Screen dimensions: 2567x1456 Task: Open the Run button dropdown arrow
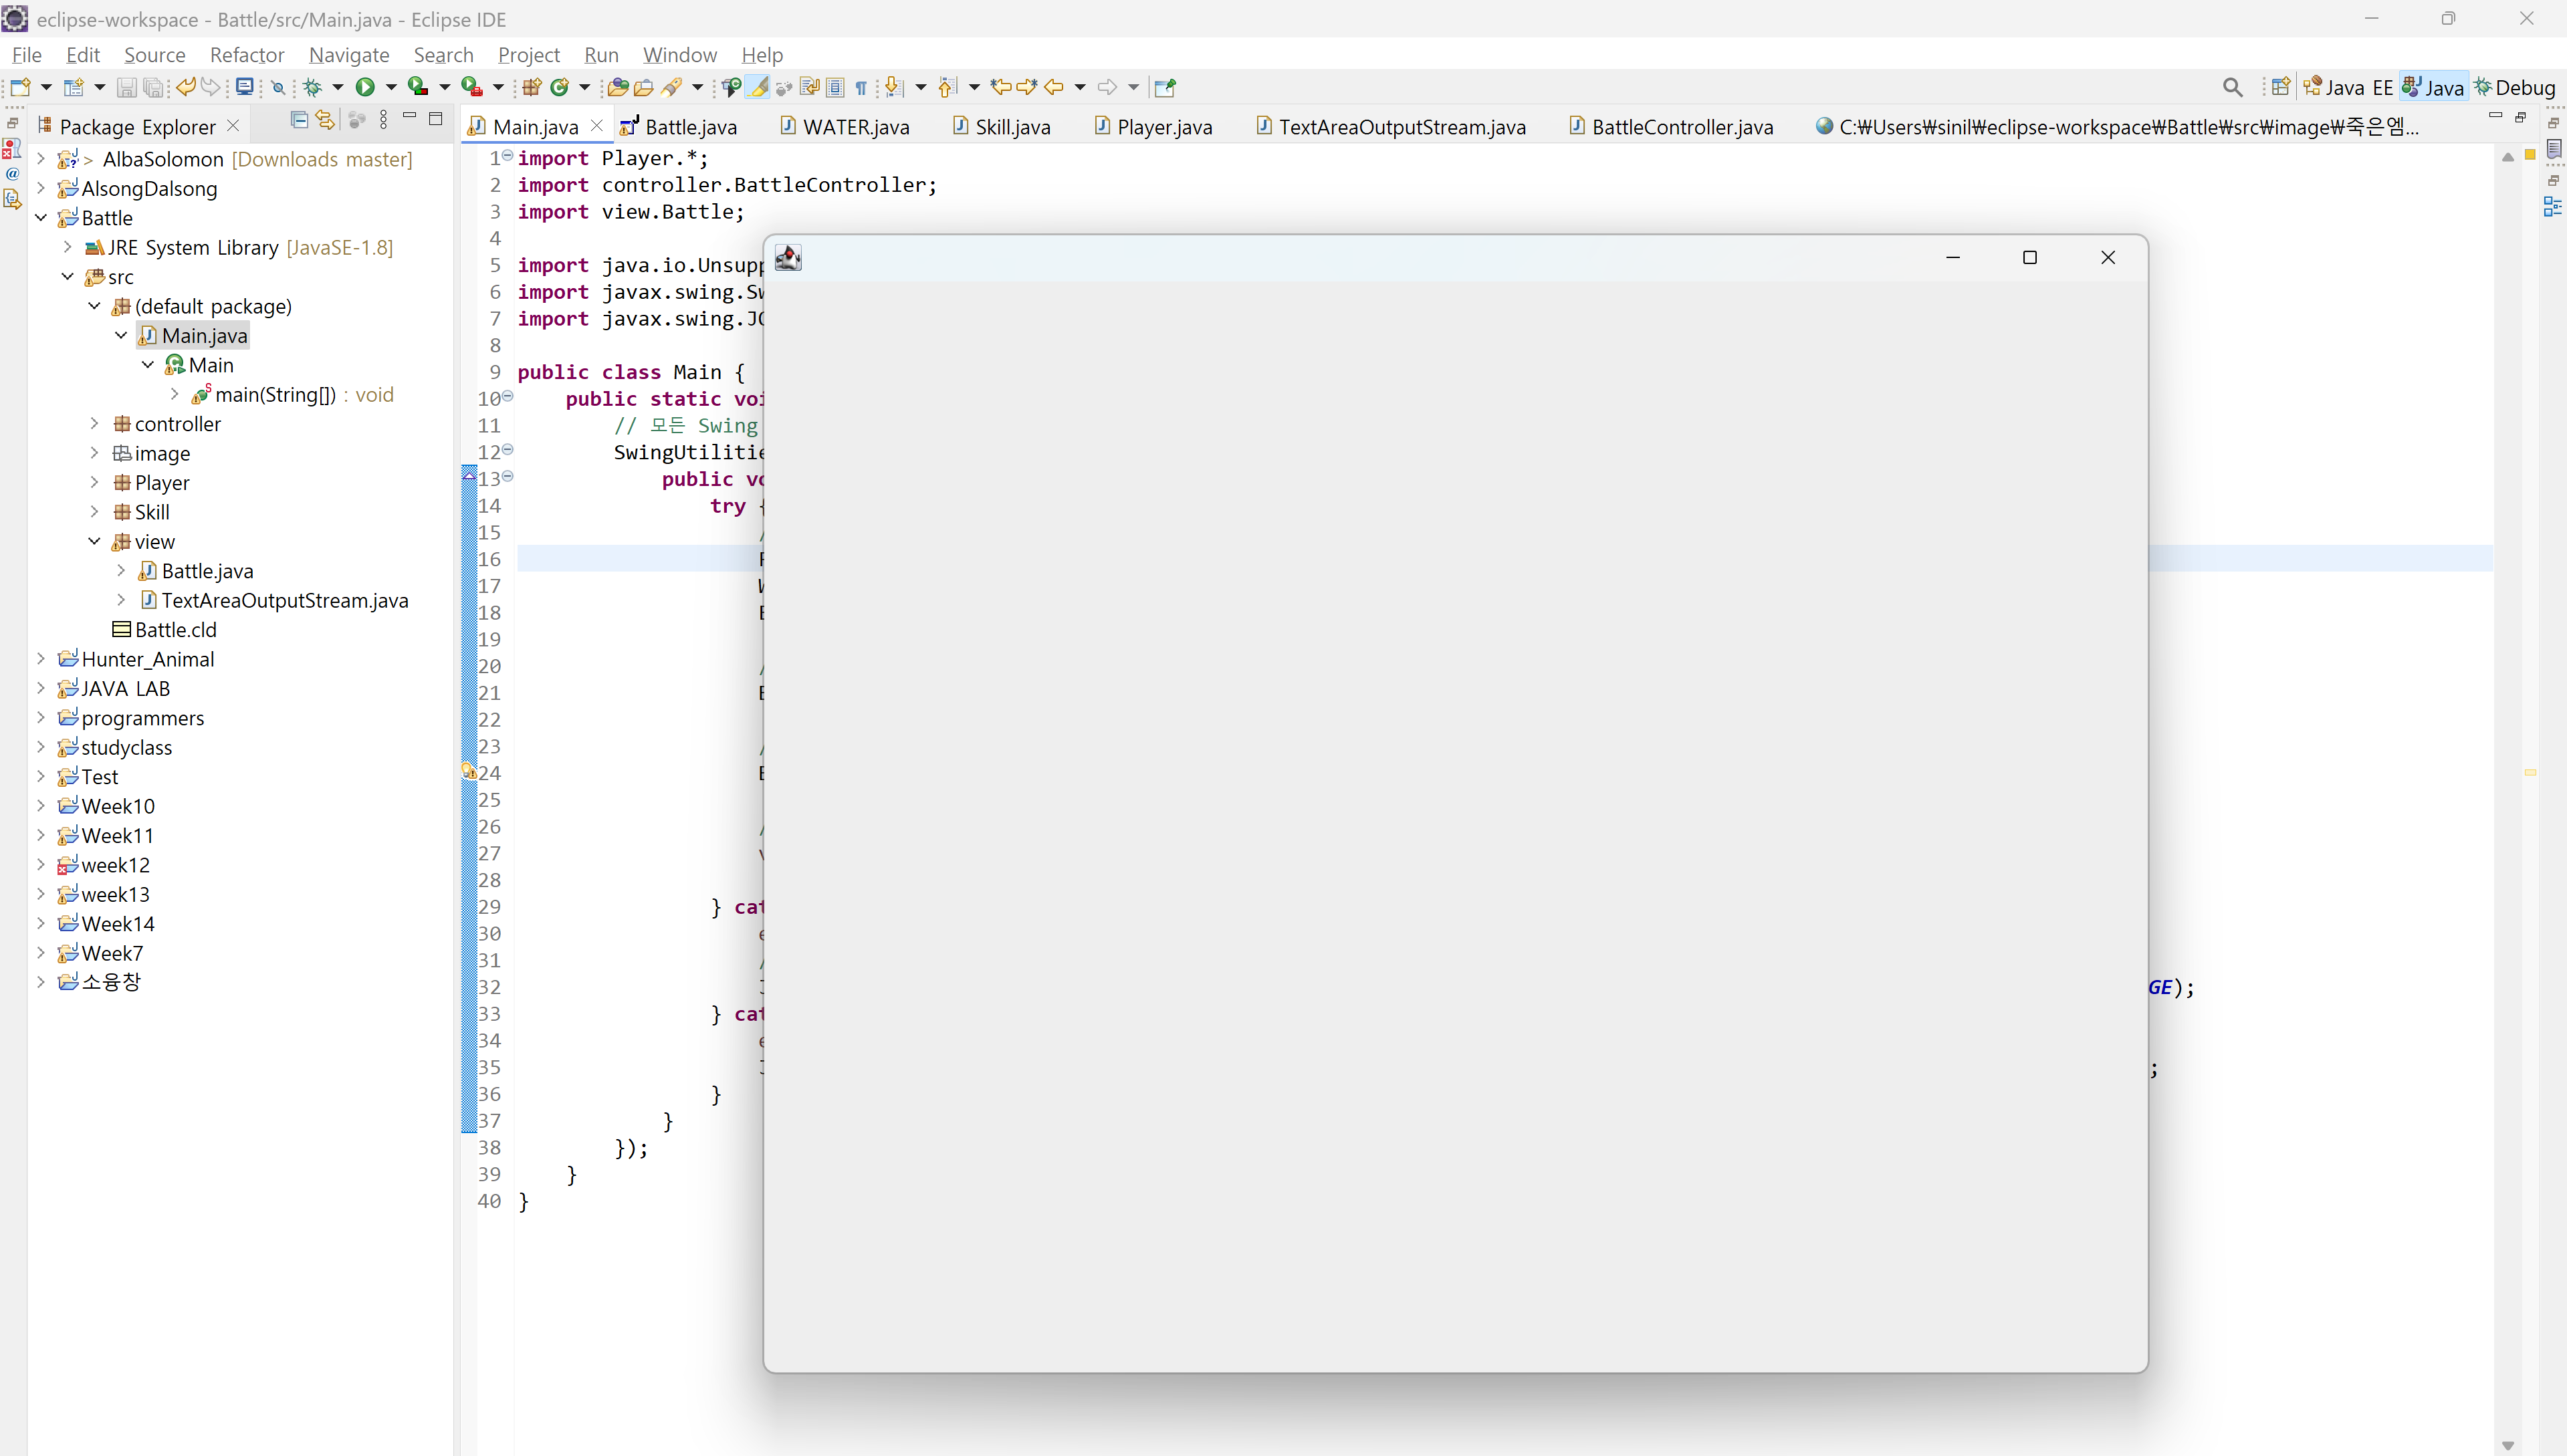(391, 87)
